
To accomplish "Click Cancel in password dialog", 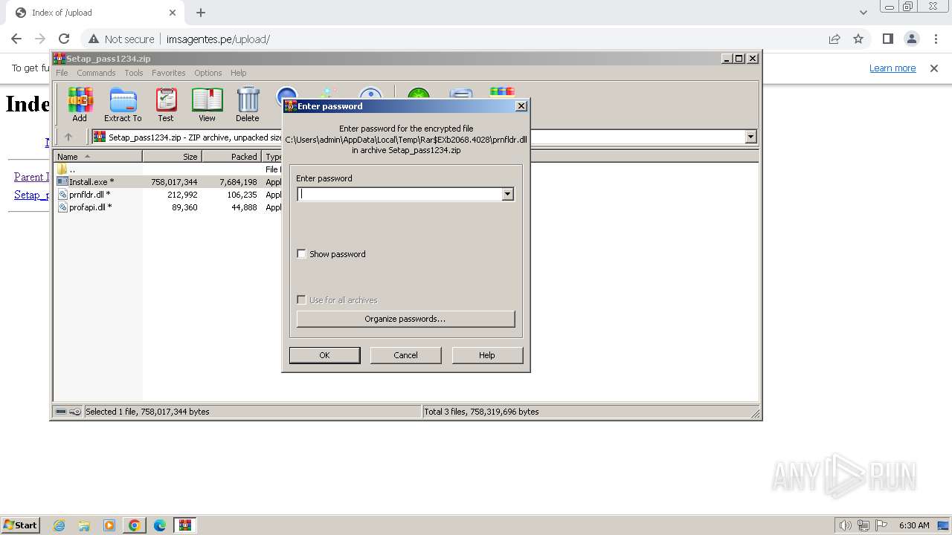I will (x=405, y=355).
